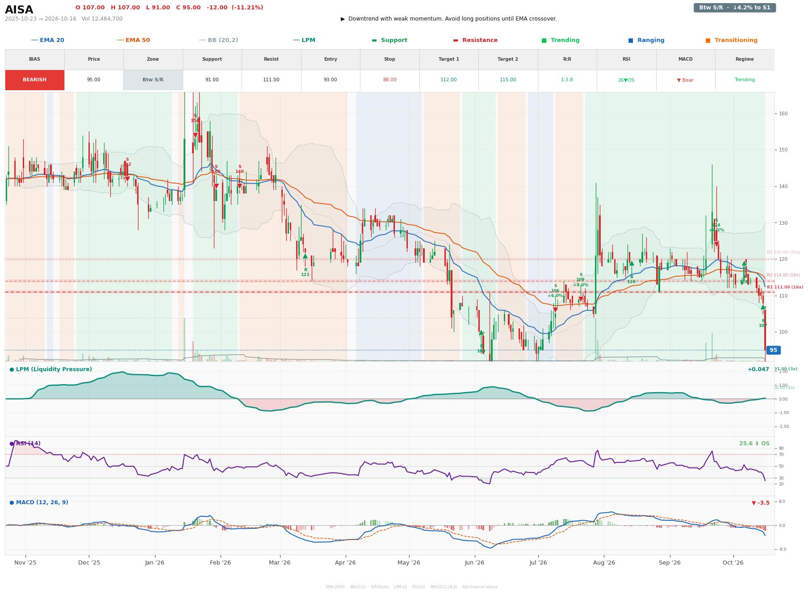Click the Price value 95.00 in the table
The height and width of the screenshot is (594, 808).
pyautogui.click(x=94, y=80)
